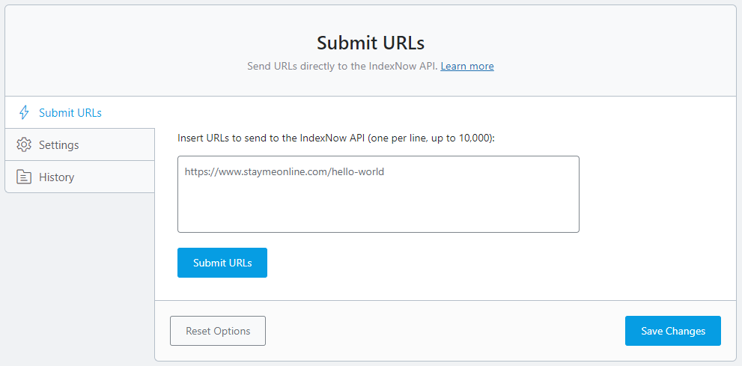
Task: Click the Reset Options button
Action: [x=218, y=331]
